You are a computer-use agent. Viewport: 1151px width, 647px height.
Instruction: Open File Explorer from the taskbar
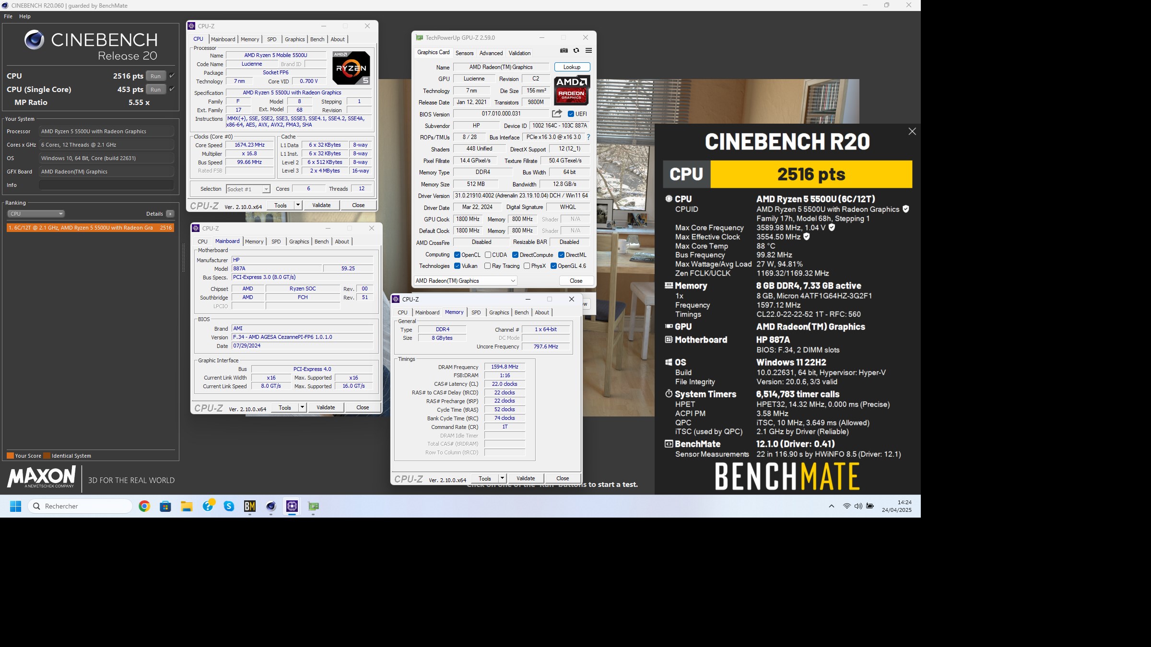187,506
